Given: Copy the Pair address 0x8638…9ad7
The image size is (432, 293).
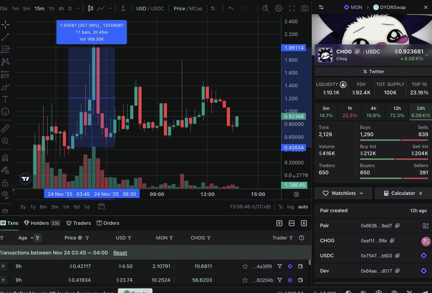Looking at the screenshot, I should (x=397, y=226).
